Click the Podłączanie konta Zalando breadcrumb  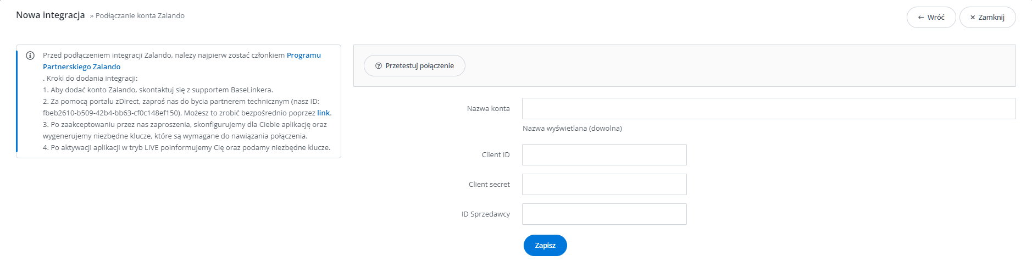pos(140,16)
